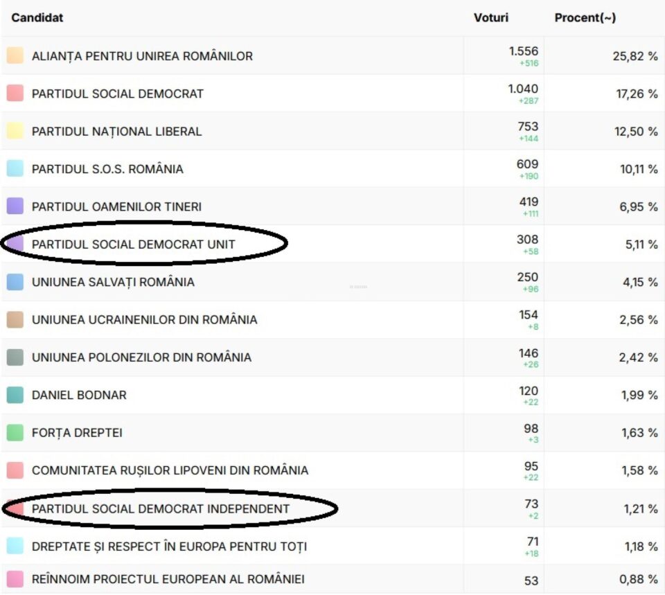Click Reînnoim Proiectul European's 53 vote count
This screenshot has width=665, height=595.
tap(531, 581)
